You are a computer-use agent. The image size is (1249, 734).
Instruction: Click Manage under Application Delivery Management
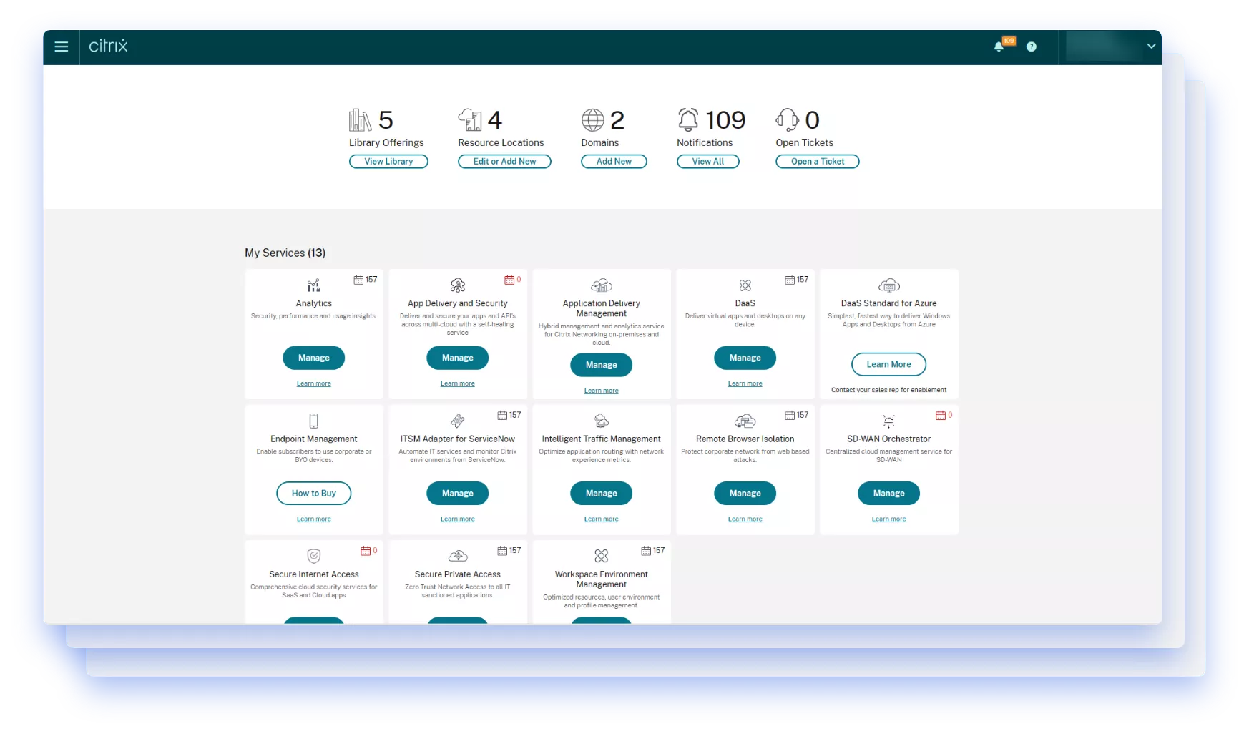(602, 365)
